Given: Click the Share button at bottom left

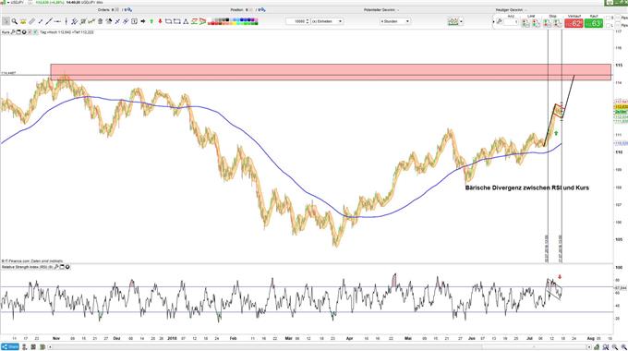Looking at the screenshot, I should click(x=10, y=347).
